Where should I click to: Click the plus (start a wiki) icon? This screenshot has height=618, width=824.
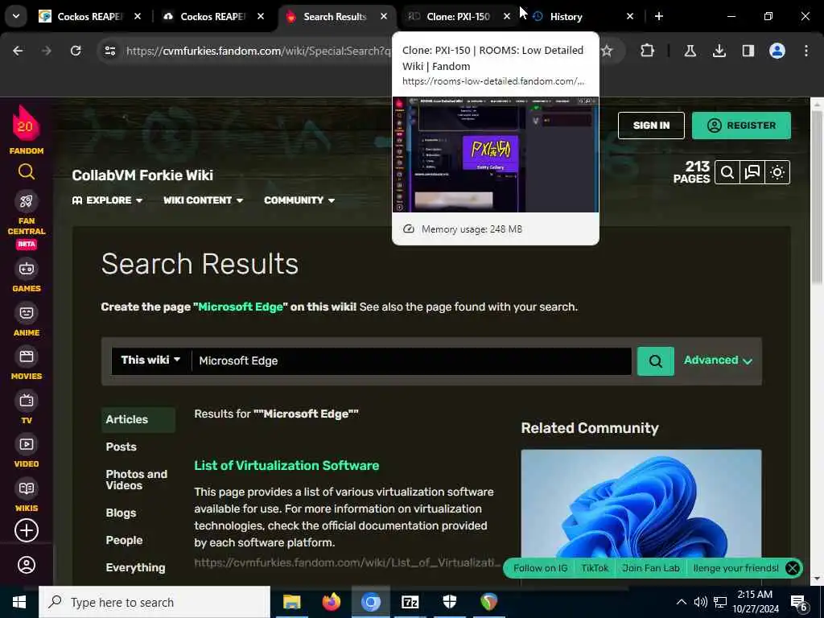tap(27, 530)
